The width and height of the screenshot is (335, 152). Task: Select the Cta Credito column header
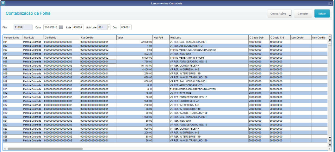pyautogui.click(x=98, y=38)
